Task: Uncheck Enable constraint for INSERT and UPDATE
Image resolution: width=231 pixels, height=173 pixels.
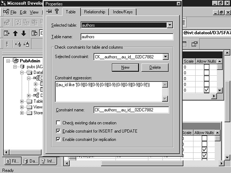Action: tap(58, 131)
